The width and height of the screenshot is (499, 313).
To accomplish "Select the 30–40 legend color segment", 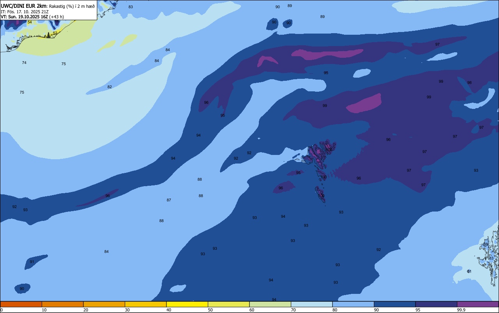I will pos(145,304).
